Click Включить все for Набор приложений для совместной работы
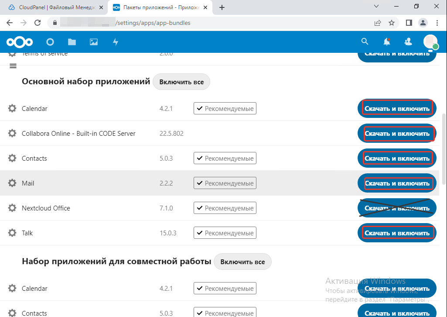Image resolution: width=447 pixels, height=317 pixels. coord(242,262)
